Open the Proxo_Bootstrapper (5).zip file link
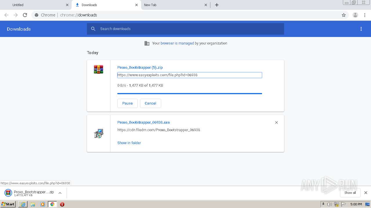Image resolution: width=371 pixels, height=208 pixels. tap(140, 68)
